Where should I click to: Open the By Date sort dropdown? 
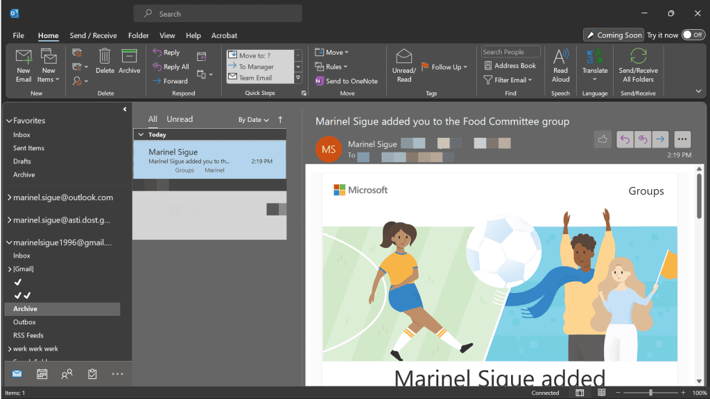tap(253, 120)
